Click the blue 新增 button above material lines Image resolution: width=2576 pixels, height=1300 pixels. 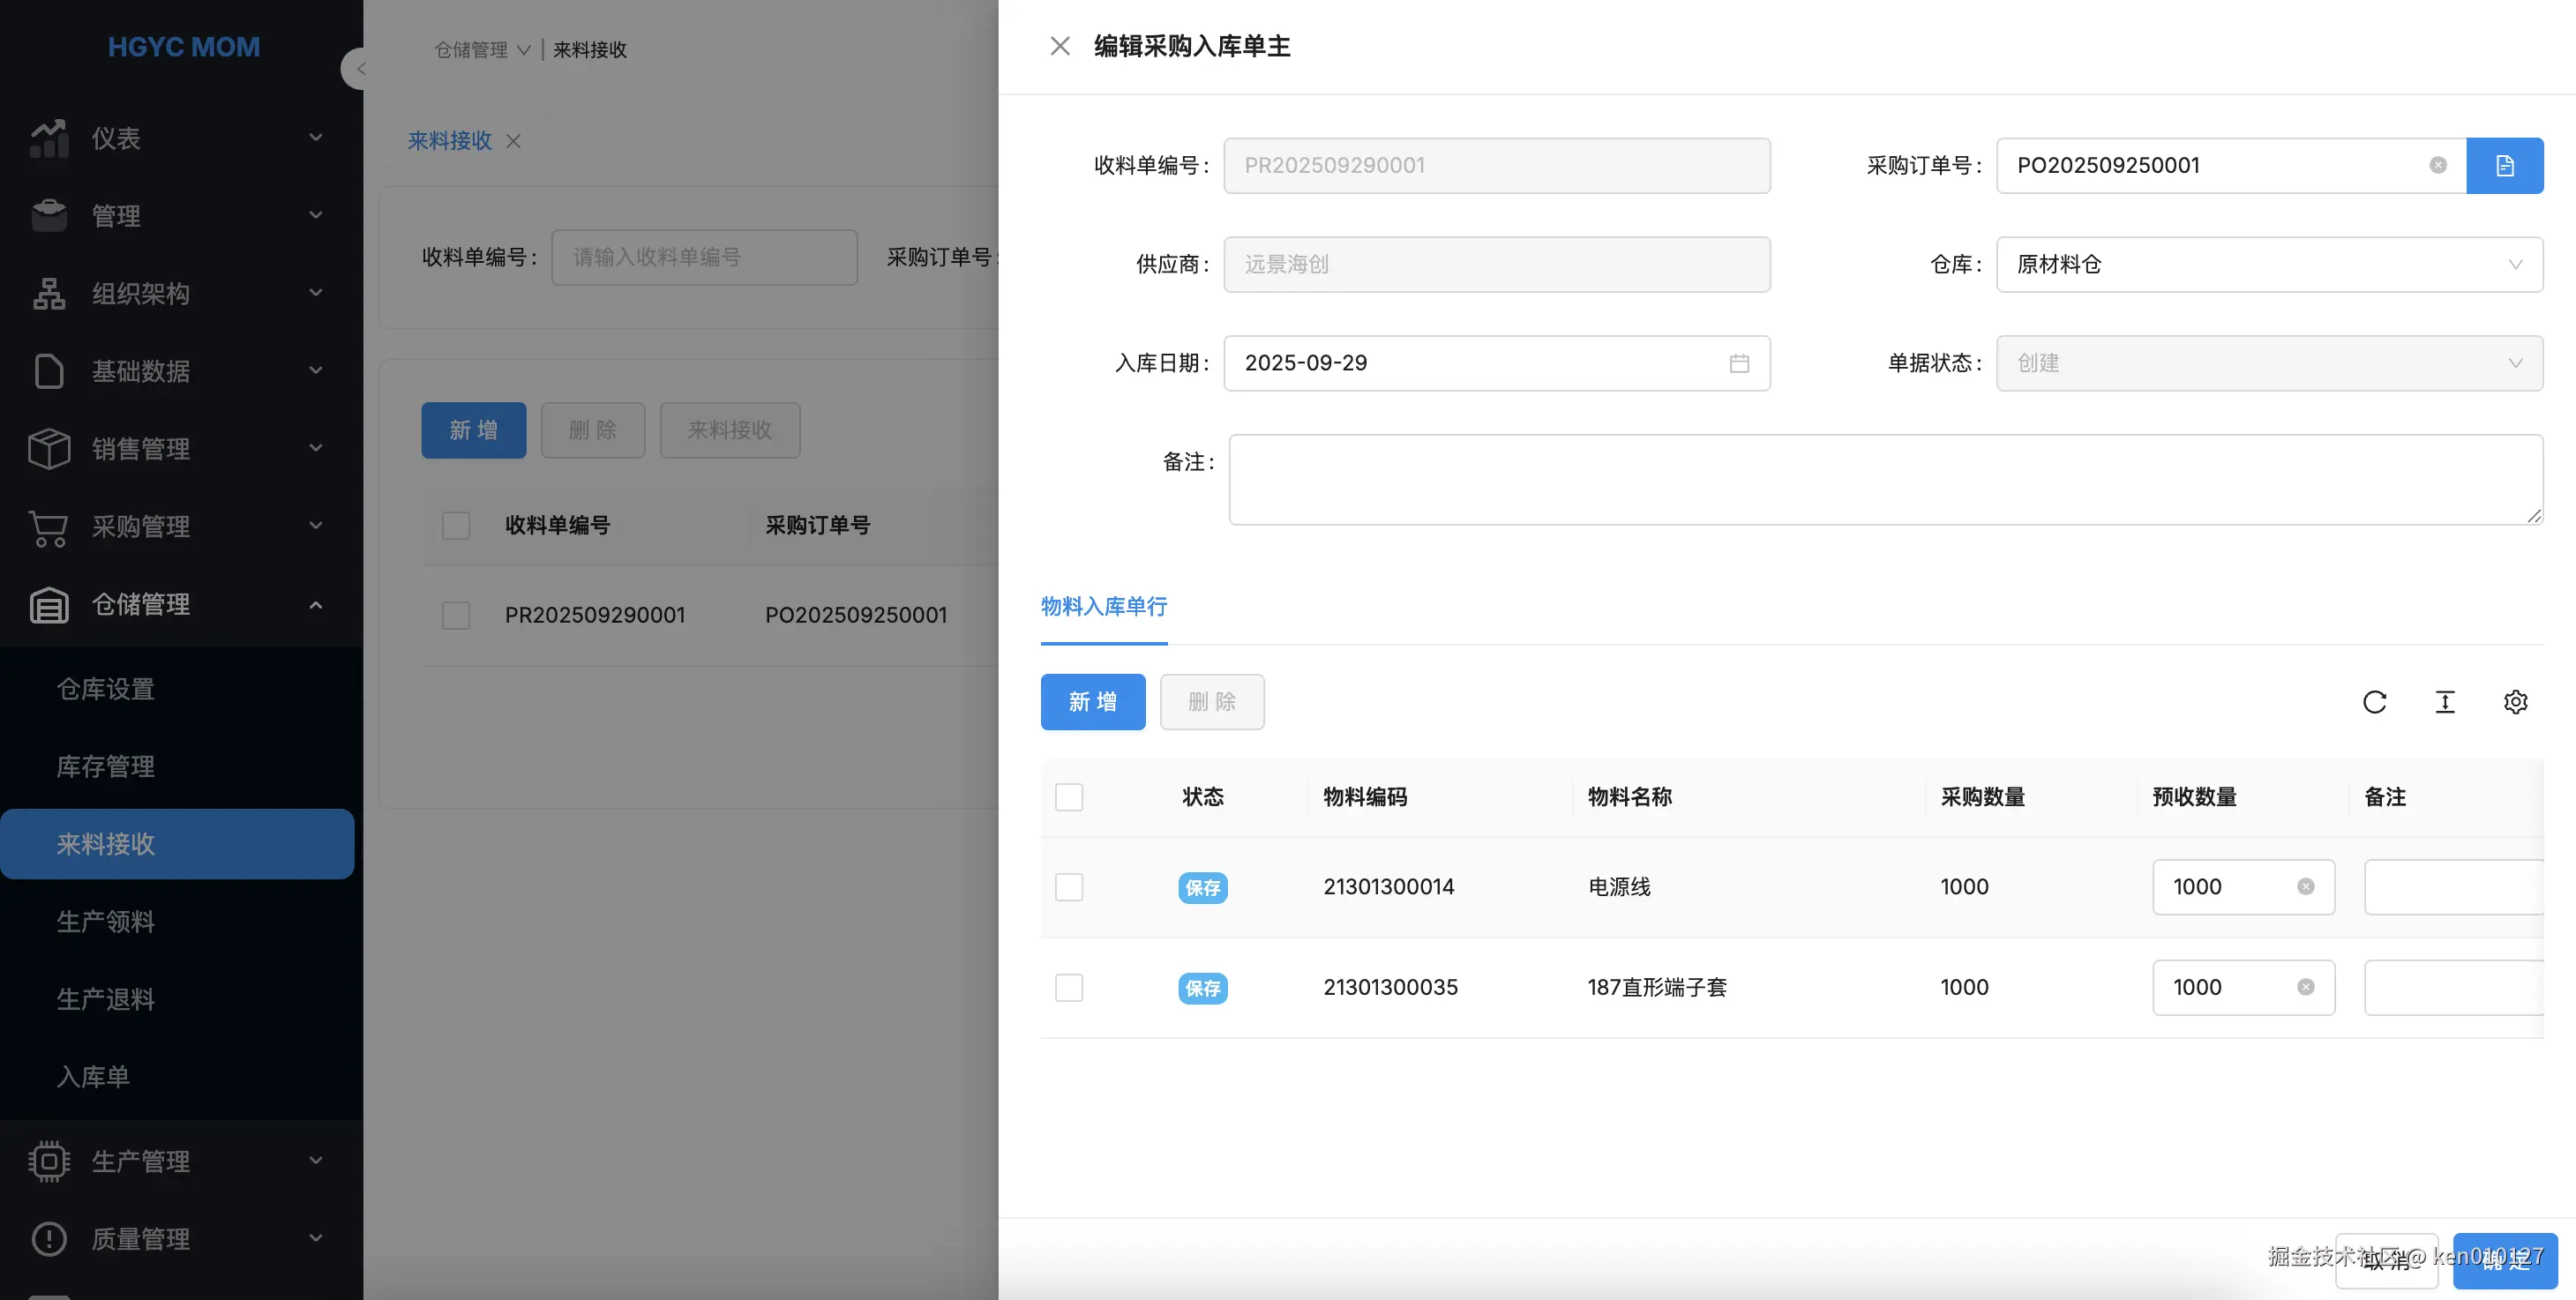[x=1092, y=702]
